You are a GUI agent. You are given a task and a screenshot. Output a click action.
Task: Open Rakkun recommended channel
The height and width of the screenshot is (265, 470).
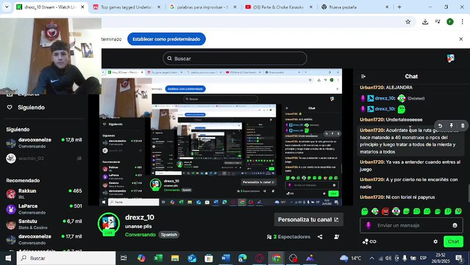click(x=44, y=194)
